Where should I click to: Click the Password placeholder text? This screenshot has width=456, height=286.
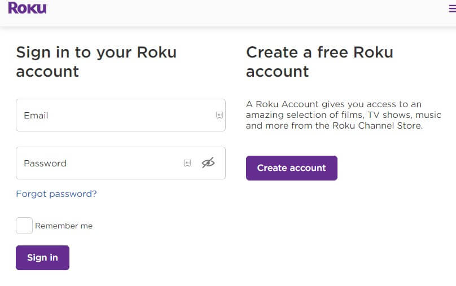45,163
